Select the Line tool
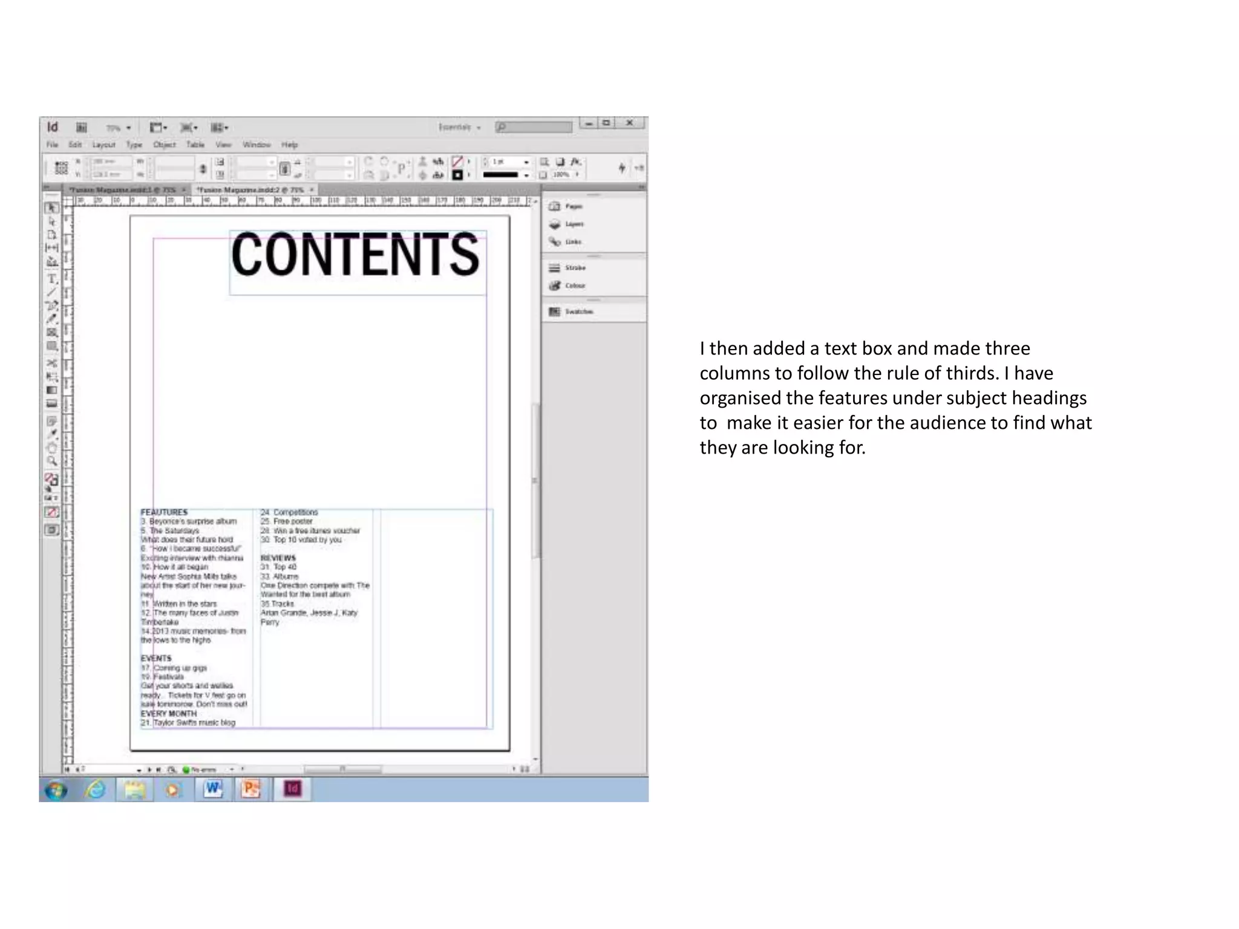This screenshot has width=1239, height=929. (x=52, y=292)
